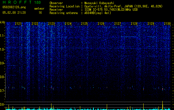Click the 2127 time marker

[118, 24]
